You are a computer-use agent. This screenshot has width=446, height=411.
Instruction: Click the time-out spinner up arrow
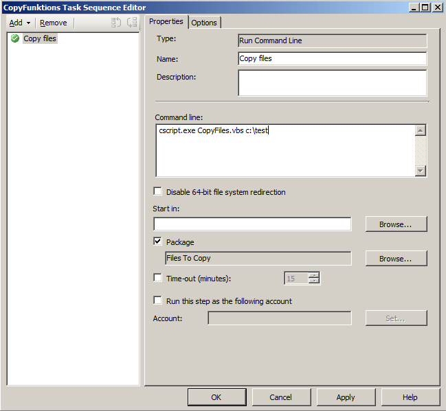[314, 275]
